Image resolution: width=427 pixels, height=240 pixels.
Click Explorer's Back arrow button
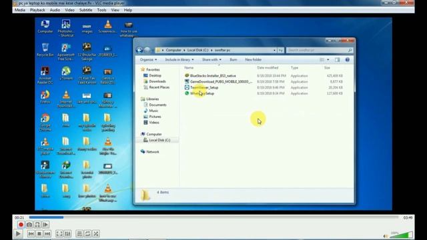point(139,51)
